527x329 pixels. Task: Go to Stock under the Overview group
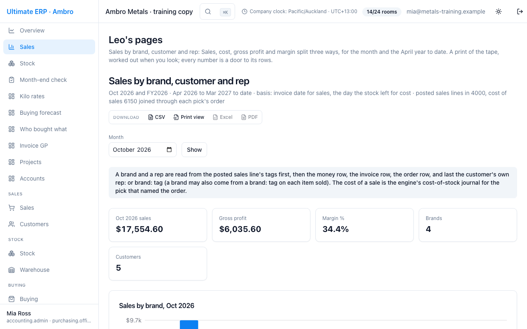[x=49, y=63]
